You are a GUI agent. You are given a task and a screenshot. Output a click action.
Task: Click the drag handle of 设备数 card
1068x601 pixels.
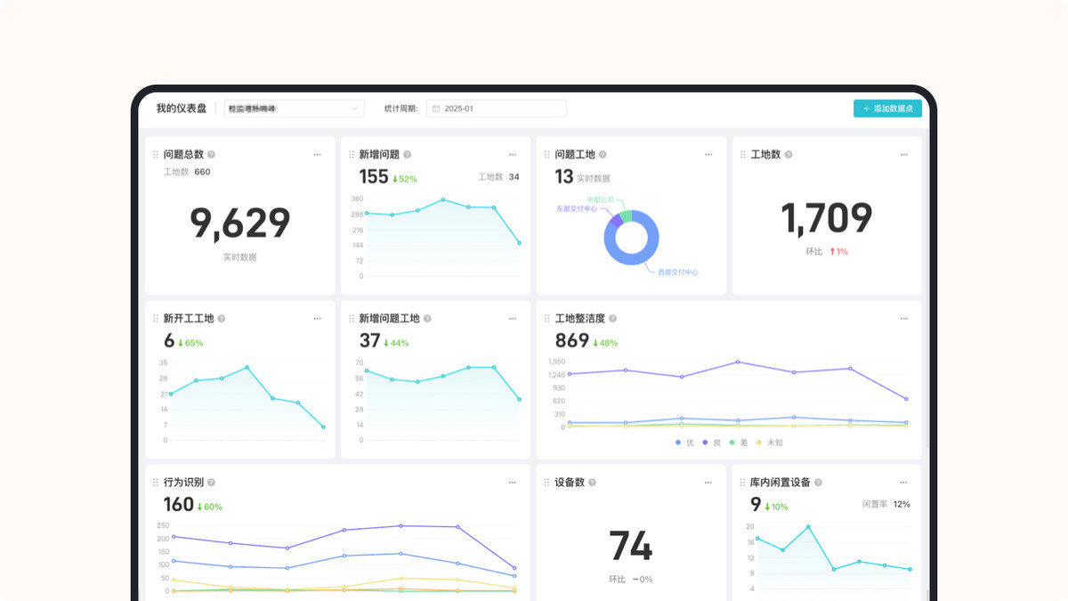[x=547, y=482]
